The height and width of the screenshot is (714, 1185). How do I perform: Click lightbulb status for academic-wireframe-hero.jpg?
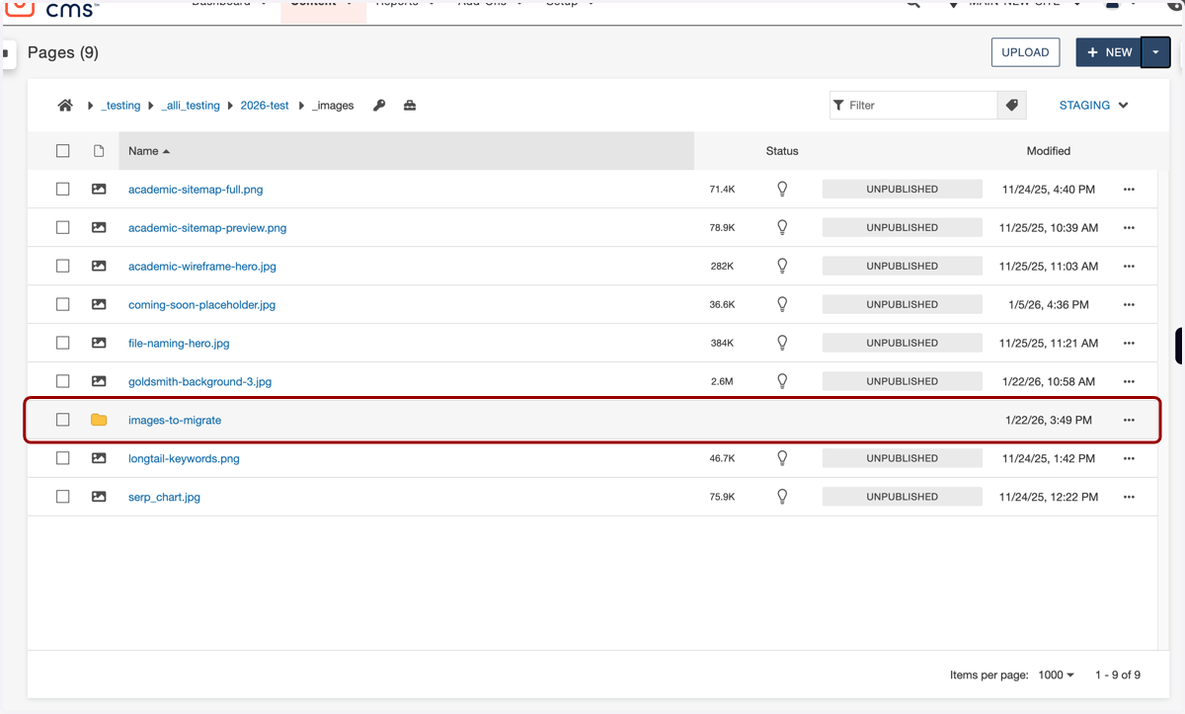pyautogui.click(x=782, y=266)
